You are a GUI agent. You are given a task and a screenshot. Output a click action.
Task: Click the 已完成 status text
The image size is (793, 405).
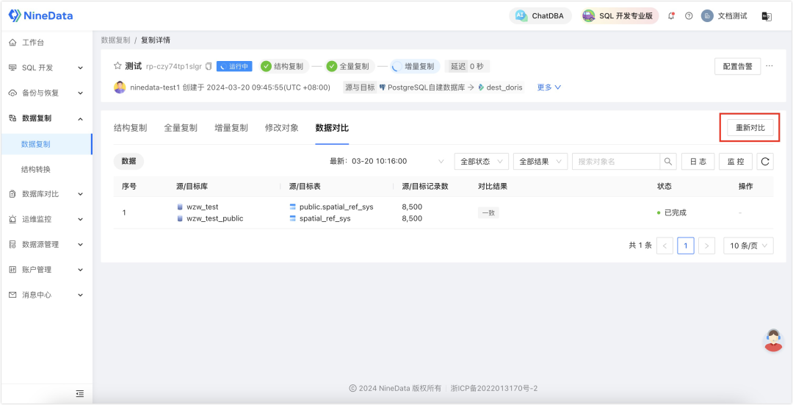pos(676,213)
